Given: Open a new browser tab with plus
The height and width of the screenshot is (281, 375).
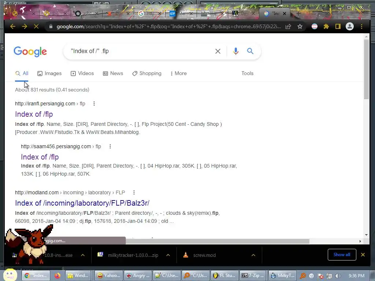Looking at the screenshot, I should [298, 14].
